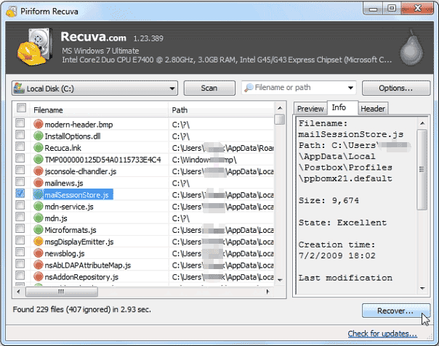
Task: Click the red status icon for newsblog.js
Action: click(38, 253)
